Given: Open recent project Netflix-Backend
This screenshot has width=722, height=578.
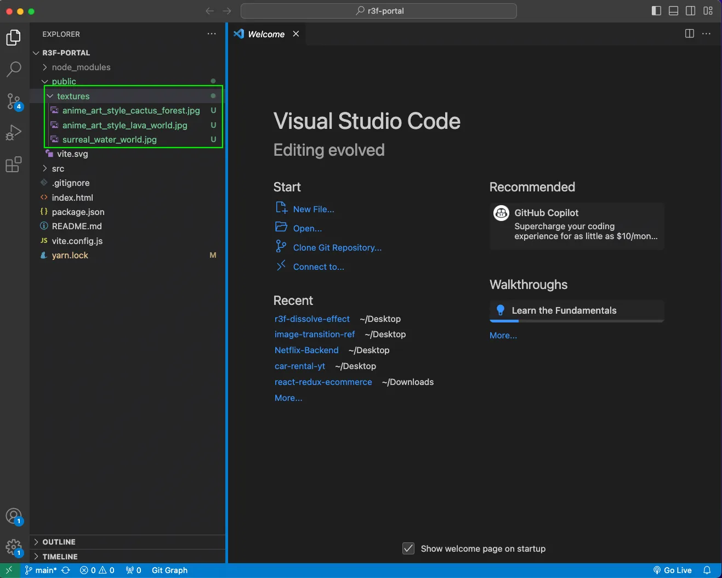Looking at the screenshot, I should (x=306, y=350).
